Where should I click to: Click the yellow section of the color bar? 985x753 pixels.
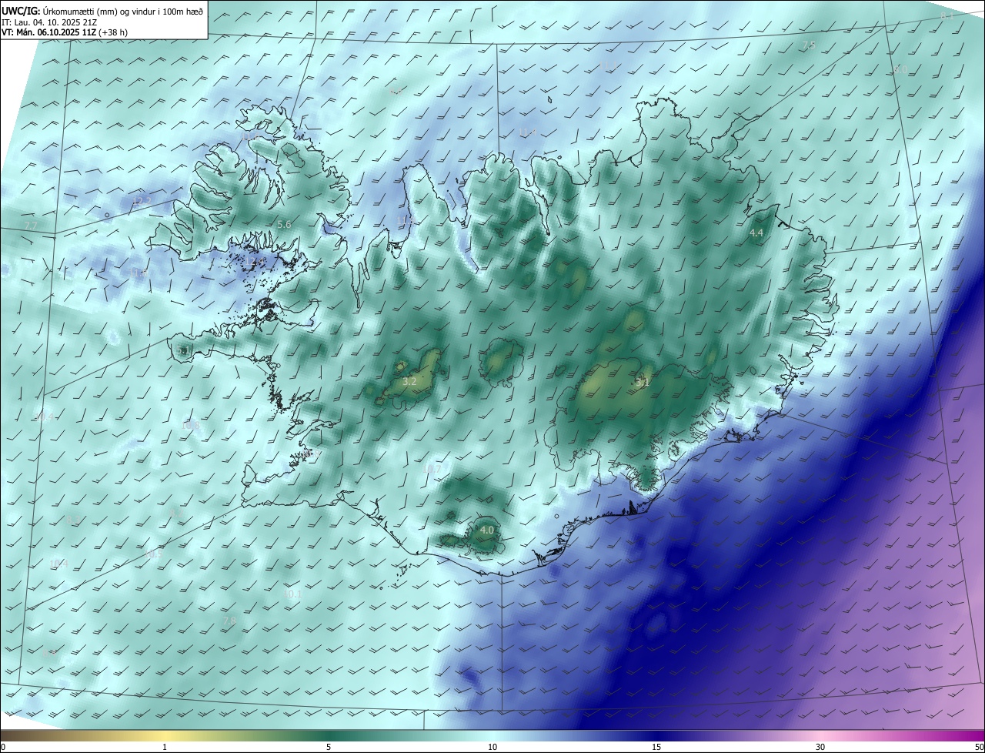point(165,736)
